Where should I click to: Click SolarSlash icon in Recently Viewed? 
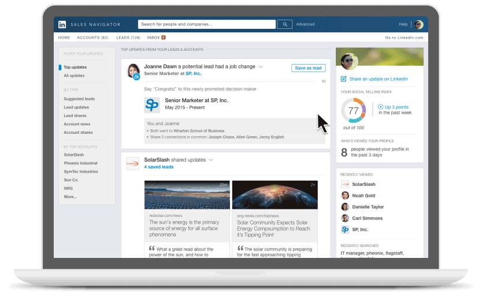point(345,184)
